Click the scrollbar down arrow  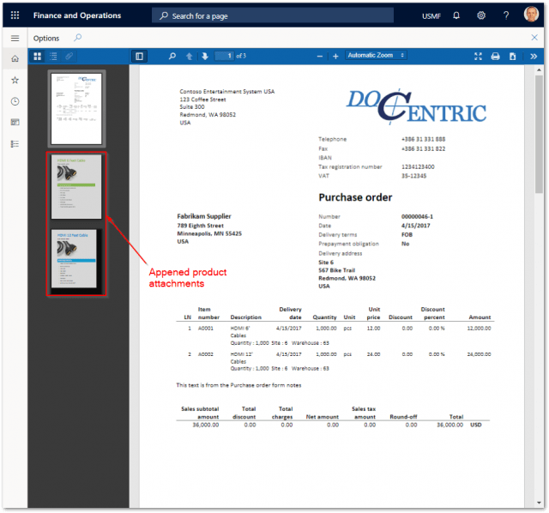[539, 503]
